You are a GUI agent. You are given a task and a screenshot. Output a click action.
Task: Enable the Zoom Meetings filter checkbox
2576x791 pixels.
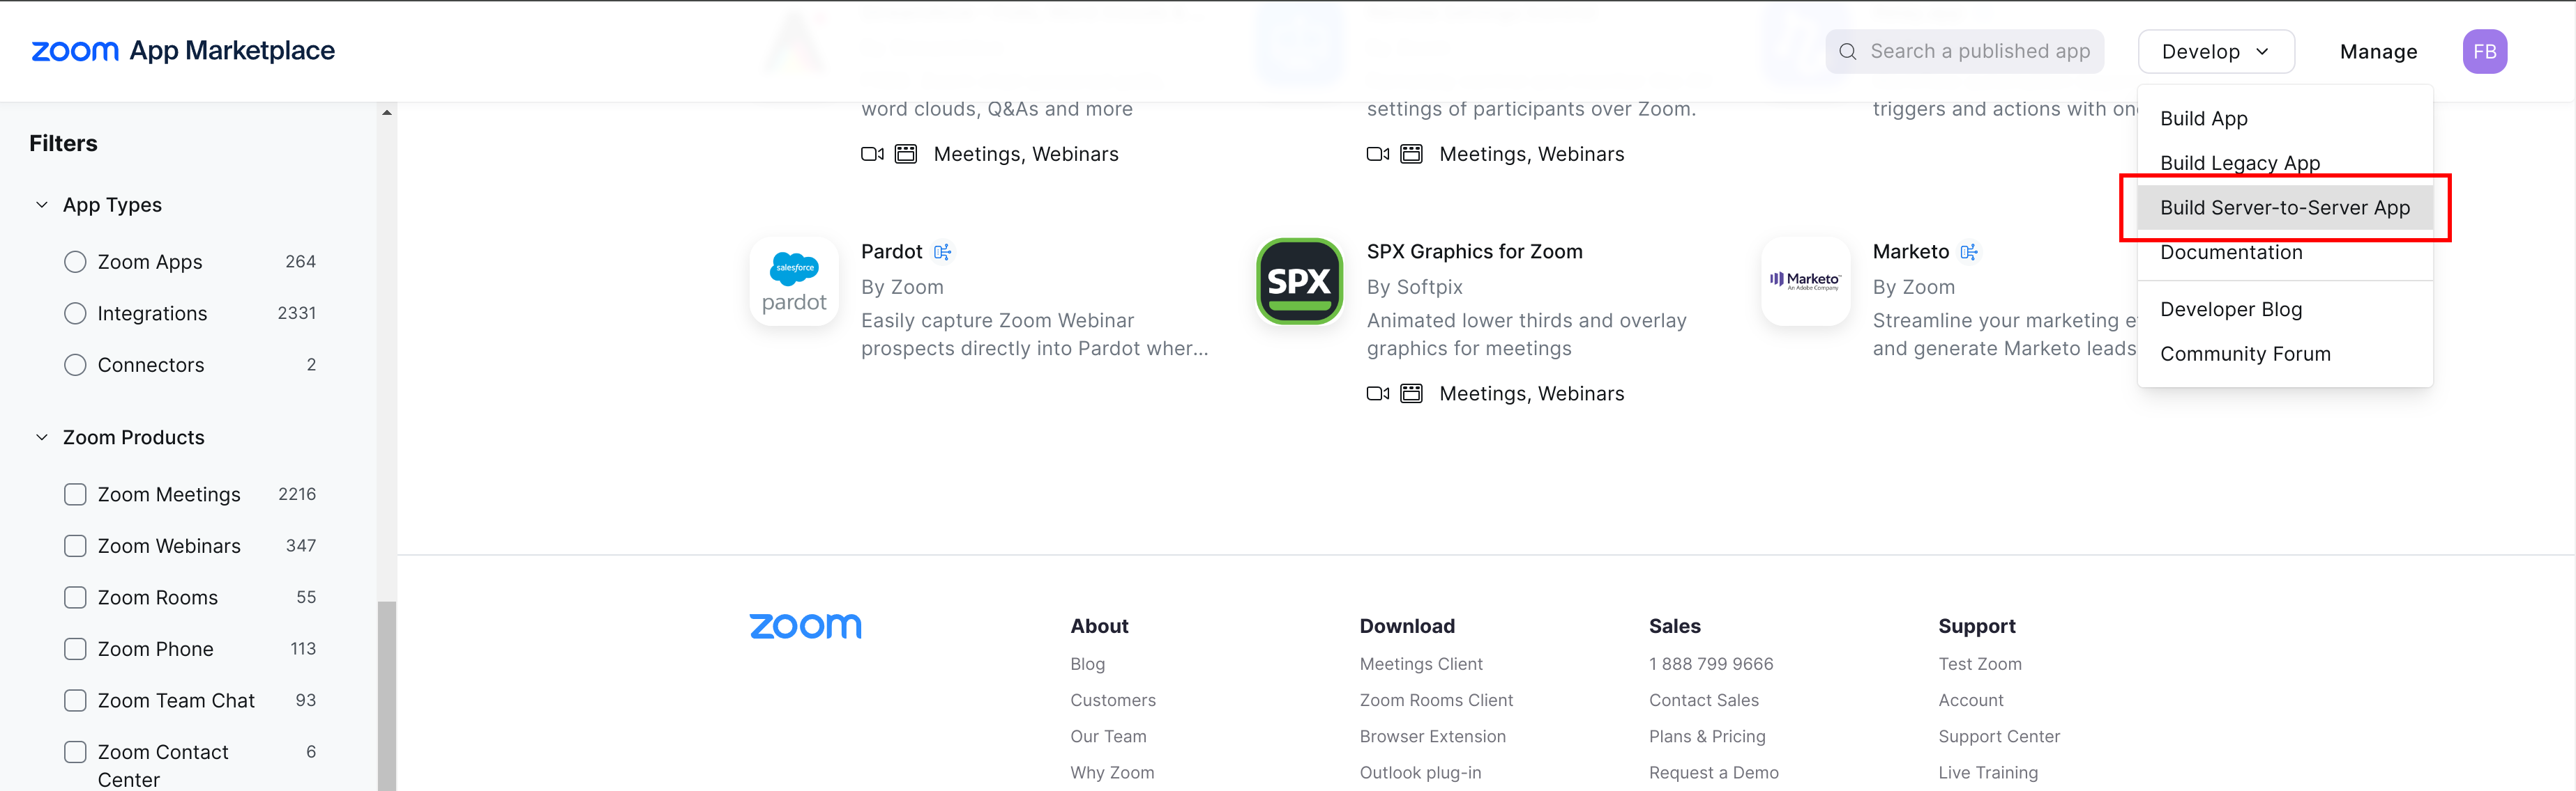pyautogui.click(x=75, y=494)
